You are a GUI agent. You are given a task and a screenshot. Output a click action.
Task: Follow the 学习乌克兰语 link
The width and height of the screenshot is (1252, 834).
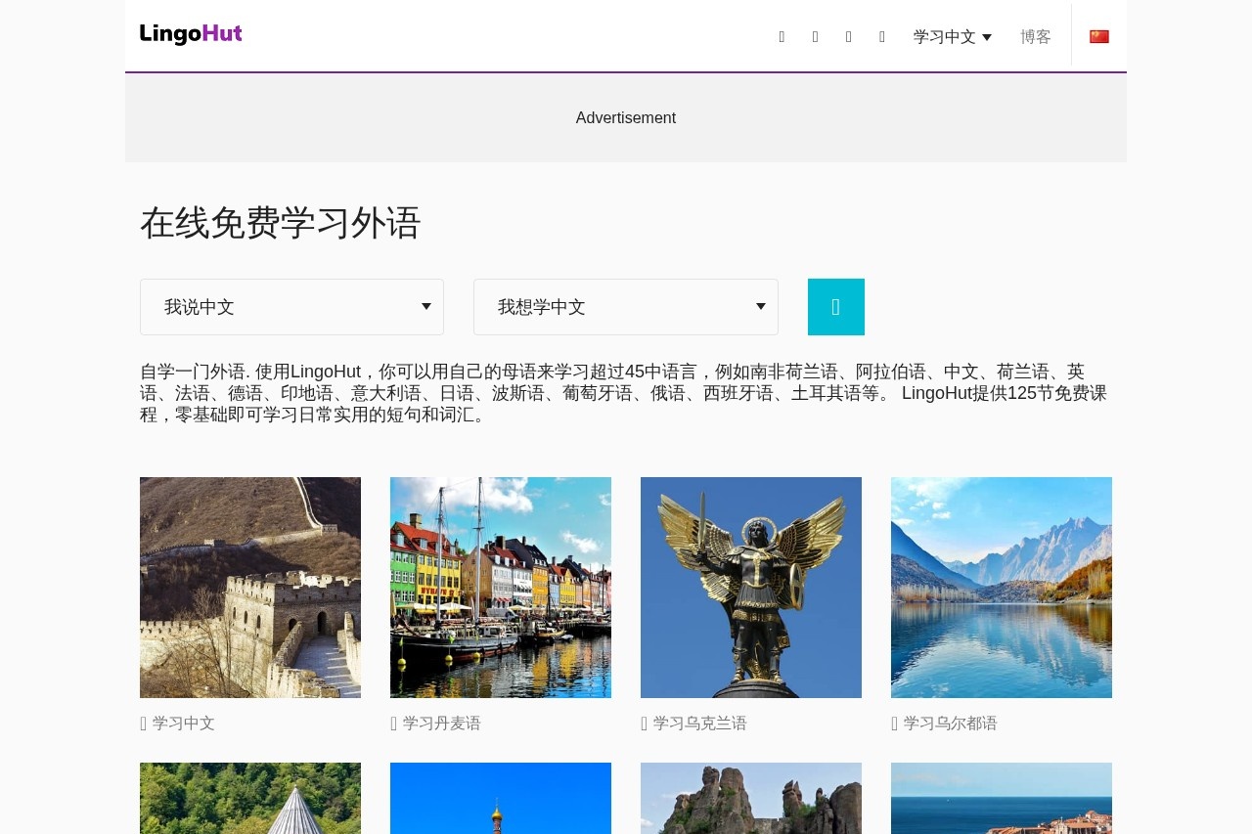tap(700, 724)
